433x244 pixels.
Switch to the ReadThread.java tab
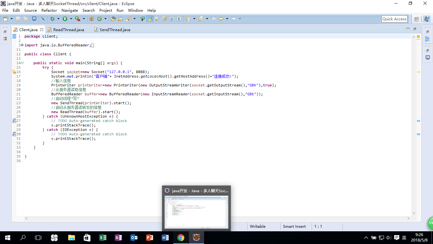(68, 30)
